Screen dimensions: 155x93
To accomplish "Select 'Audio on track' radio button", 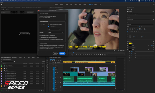I will pos(49,27).
